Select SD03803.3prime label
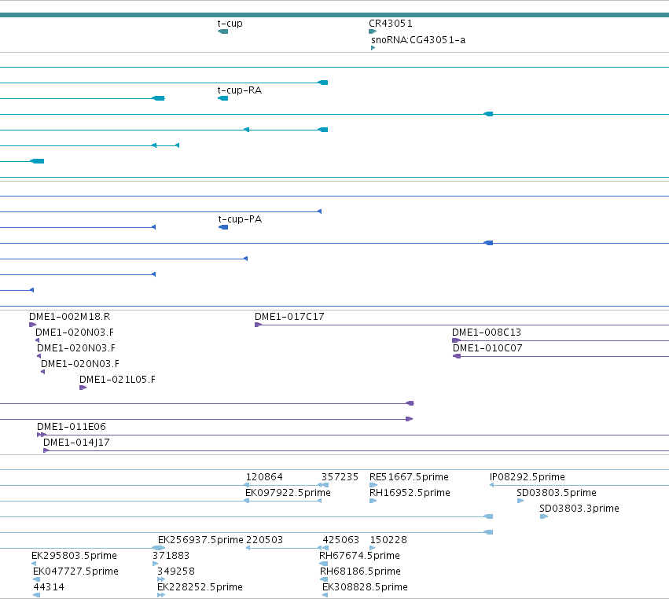The height and width of the screenshot is (599, 669). pos(579,509)
